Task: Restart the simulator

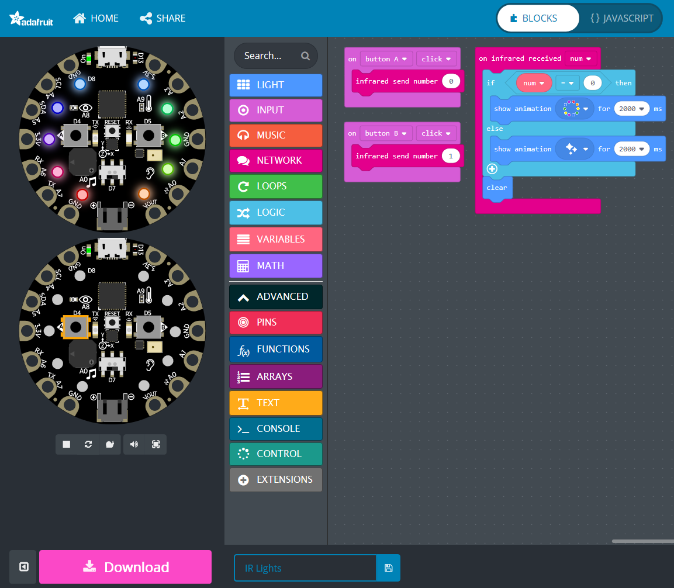Action: [x=88, y=444]
